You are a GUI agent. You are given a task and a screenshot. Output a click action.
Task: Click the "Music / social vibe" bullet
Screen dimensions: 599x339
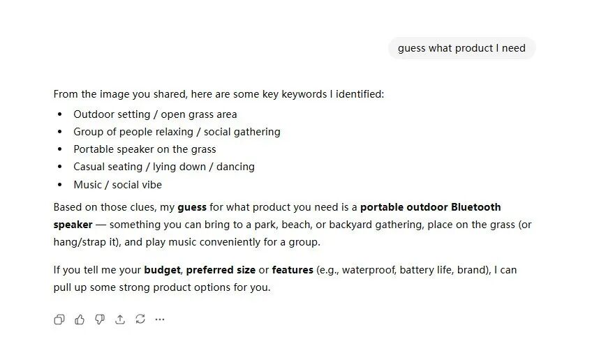pos(117,185)
